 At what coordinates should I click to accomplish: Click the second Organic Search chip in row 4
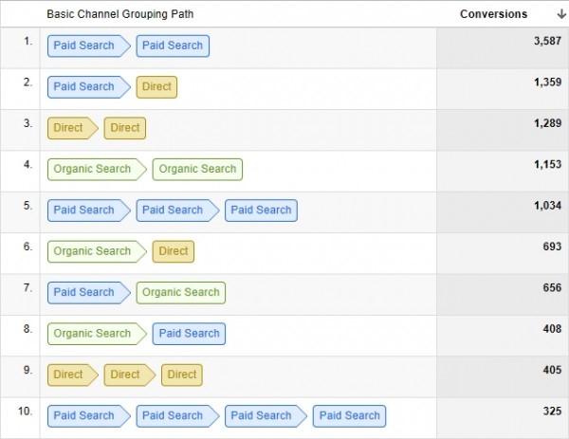197,169
